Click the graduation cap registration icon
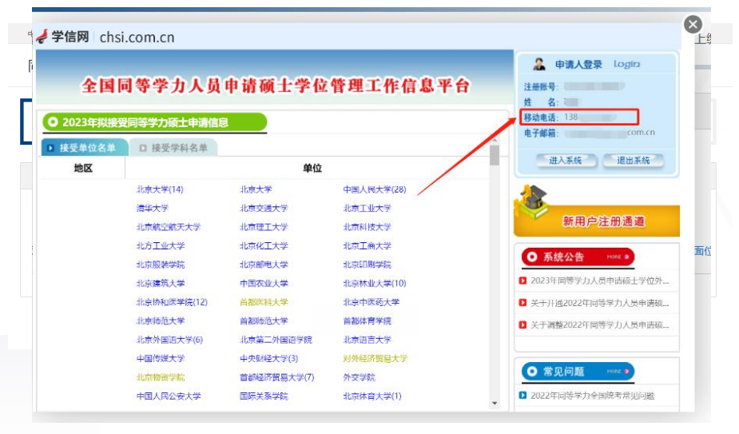 coord(533,202)
